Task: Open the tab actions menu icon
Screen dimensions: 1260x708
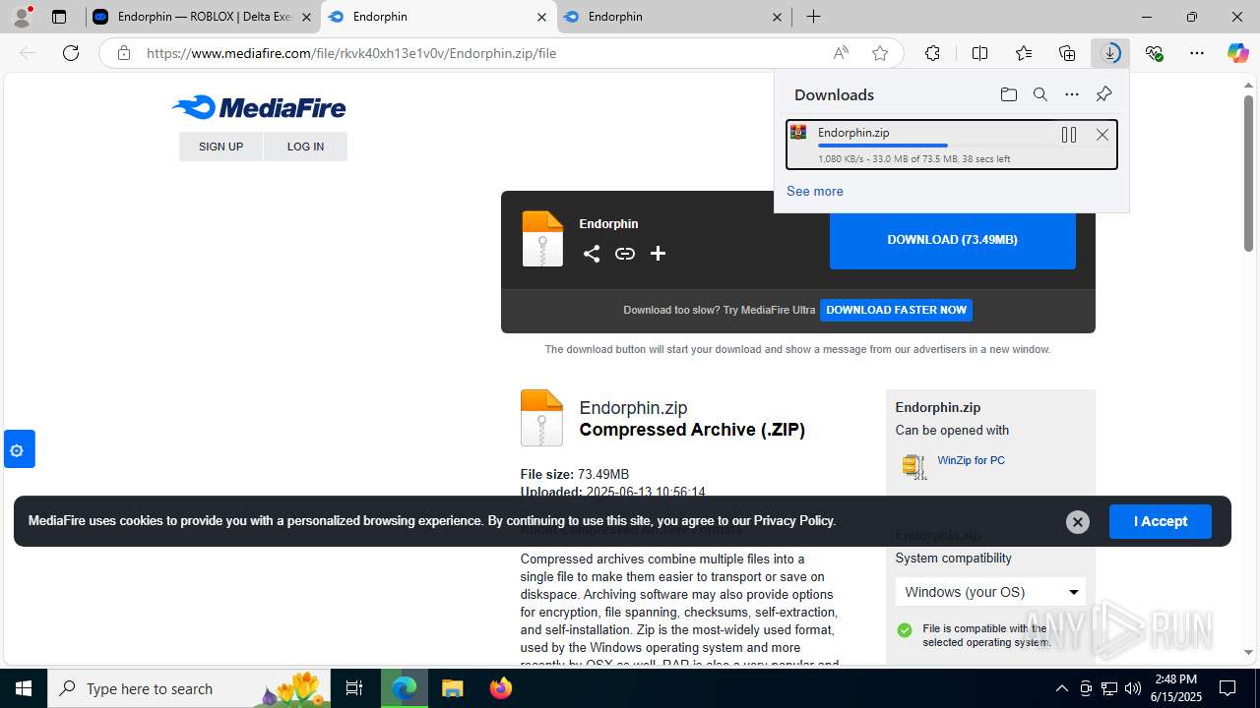Action: tap(59, 17)
